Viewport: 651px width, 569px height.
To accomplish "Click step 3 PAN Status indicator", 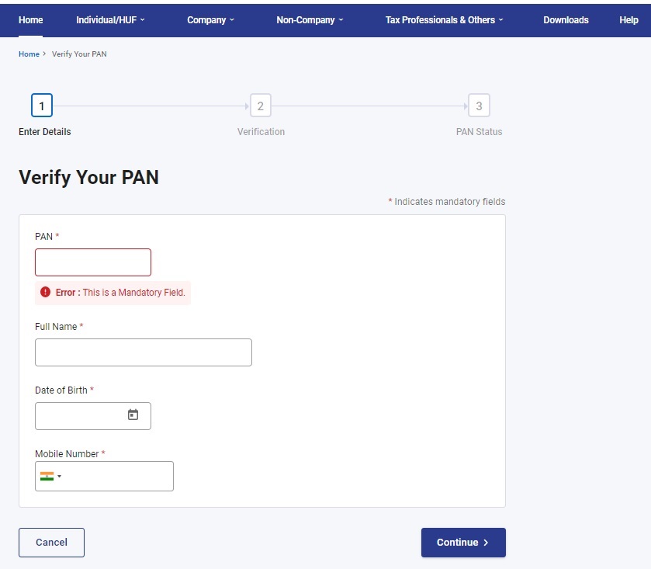I will click(x=479, y=105).
